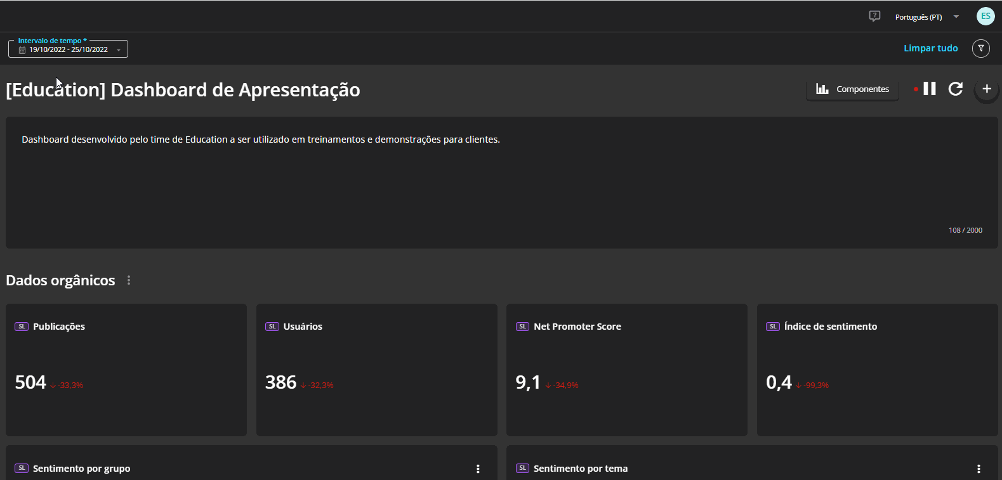This screenshot has height=480, width=1002.
Task: Refresh the dashboard data
Action: (x=956, y=89)
